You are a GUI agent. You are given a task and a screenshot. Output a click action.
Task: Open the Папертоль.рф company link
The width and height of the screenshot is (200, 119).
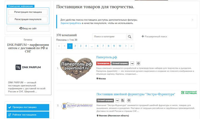pos(106,57)
